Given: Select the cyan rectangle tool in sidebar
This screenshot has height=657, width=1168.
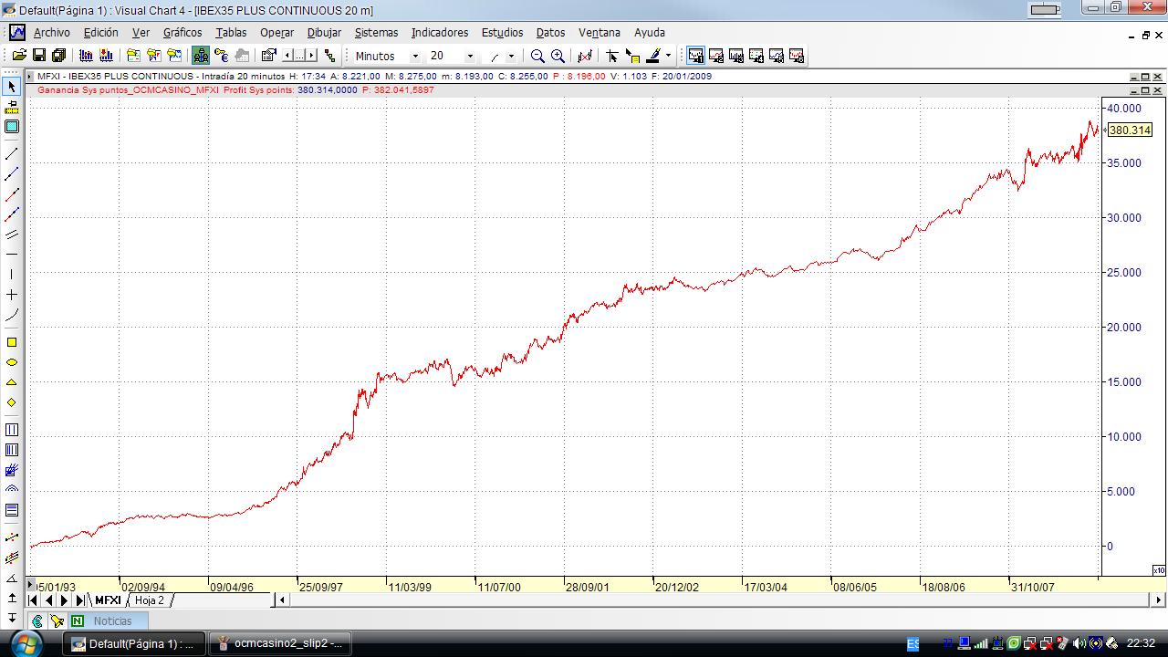Looking at the screenshot, I should (12, 127).
